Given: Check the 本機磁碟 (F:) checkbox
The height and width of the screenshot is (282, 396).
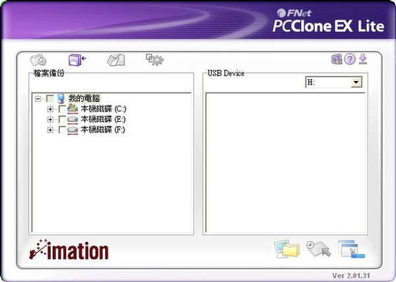Looking at the screenshot, I should (x=62, y=130).
